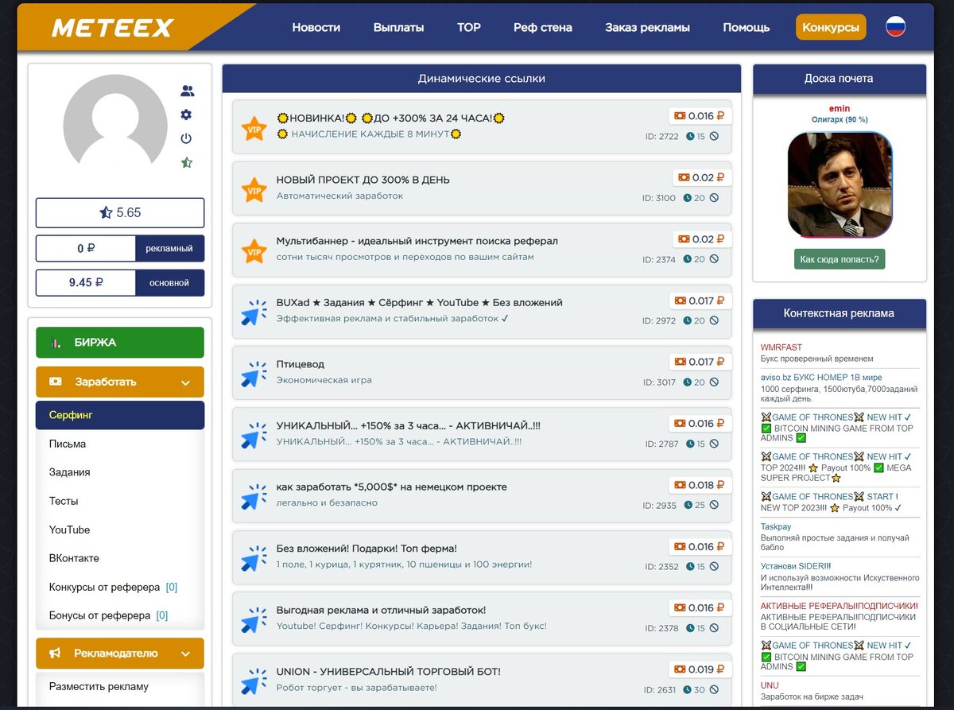954x710 pixels.
Task: Click the Как сюда попасть? button
Action: [840, 258]
